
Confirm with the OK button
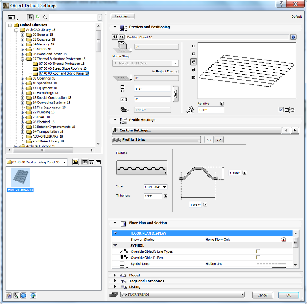click(x=289, y=295)
